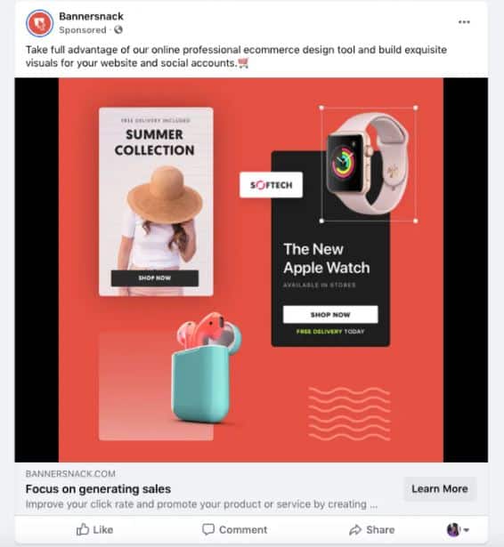Click the Apple Watch Shop Now button
Screen dimensions: 504x547
(x=330, y=315)
